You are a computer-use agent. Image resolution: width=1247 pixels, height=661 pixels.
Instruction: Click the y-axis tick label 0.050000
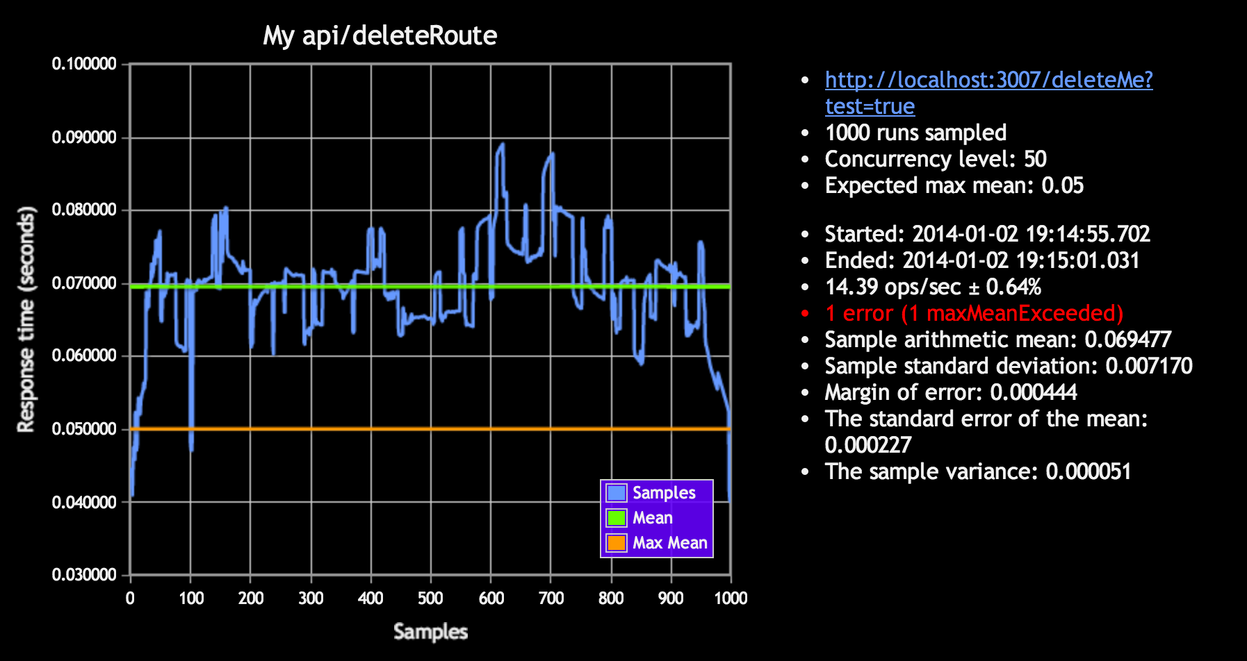[x=84, y=428]
